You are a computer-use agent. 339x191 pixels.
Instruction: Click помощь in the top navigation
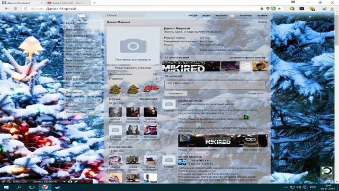[x=246, y=15]
